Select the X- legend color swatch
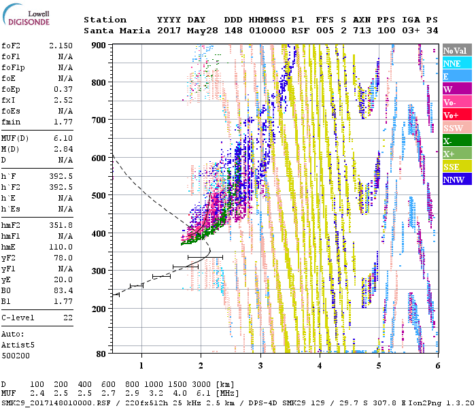 click(x=457, y=140)
